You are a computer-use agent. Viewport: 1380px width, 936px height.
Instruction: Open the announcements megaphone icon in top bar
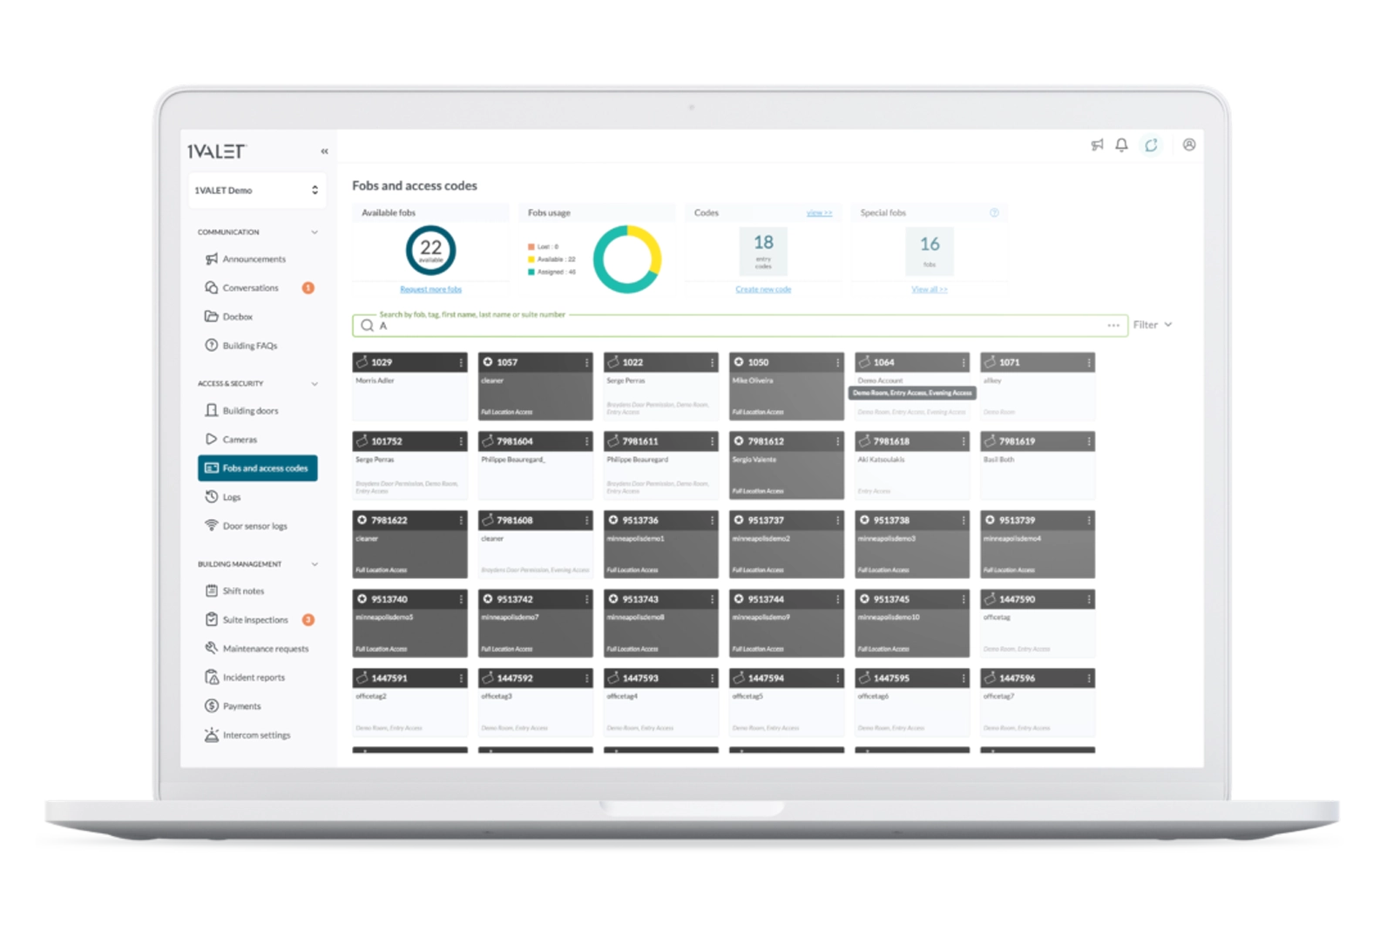pyautogui.click(x=1097, y=145)
